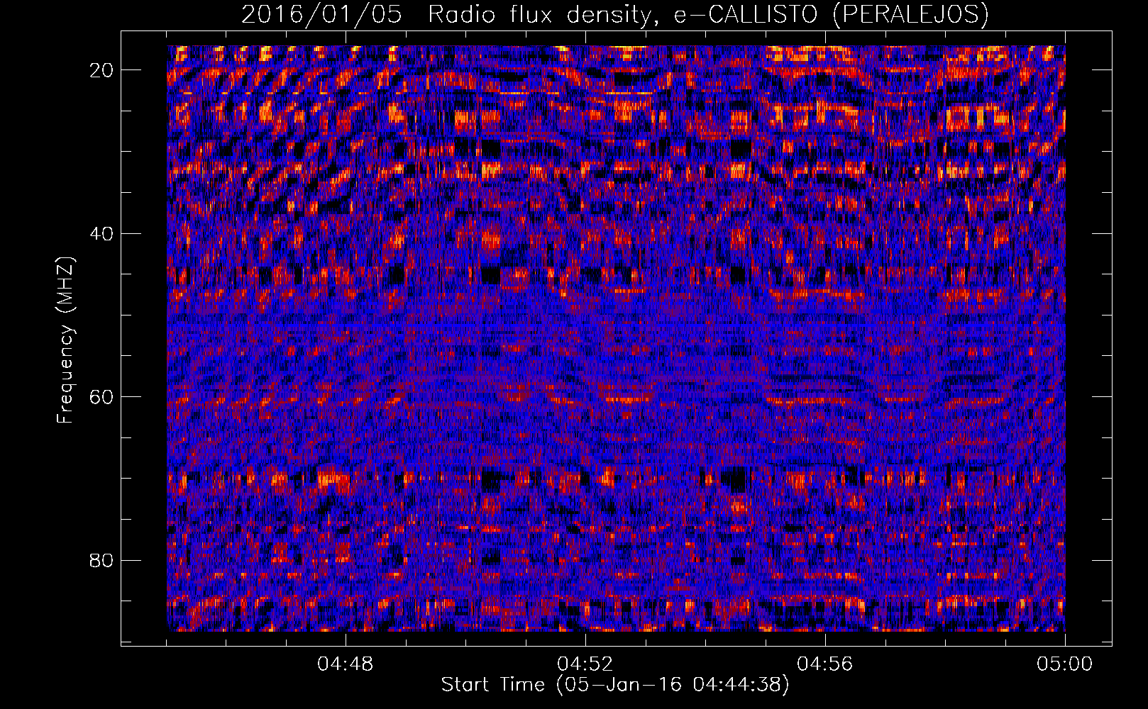
Task: Click the "80" frequency tick label
Action: tap(102, 561)
